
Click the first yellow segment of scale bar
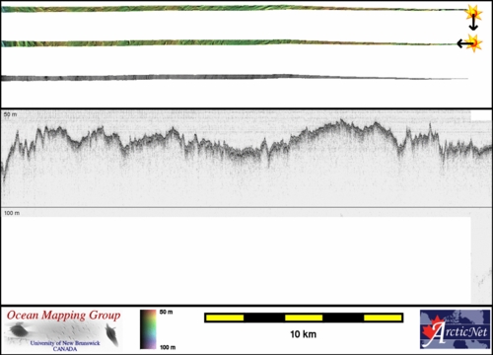point(225,318)
